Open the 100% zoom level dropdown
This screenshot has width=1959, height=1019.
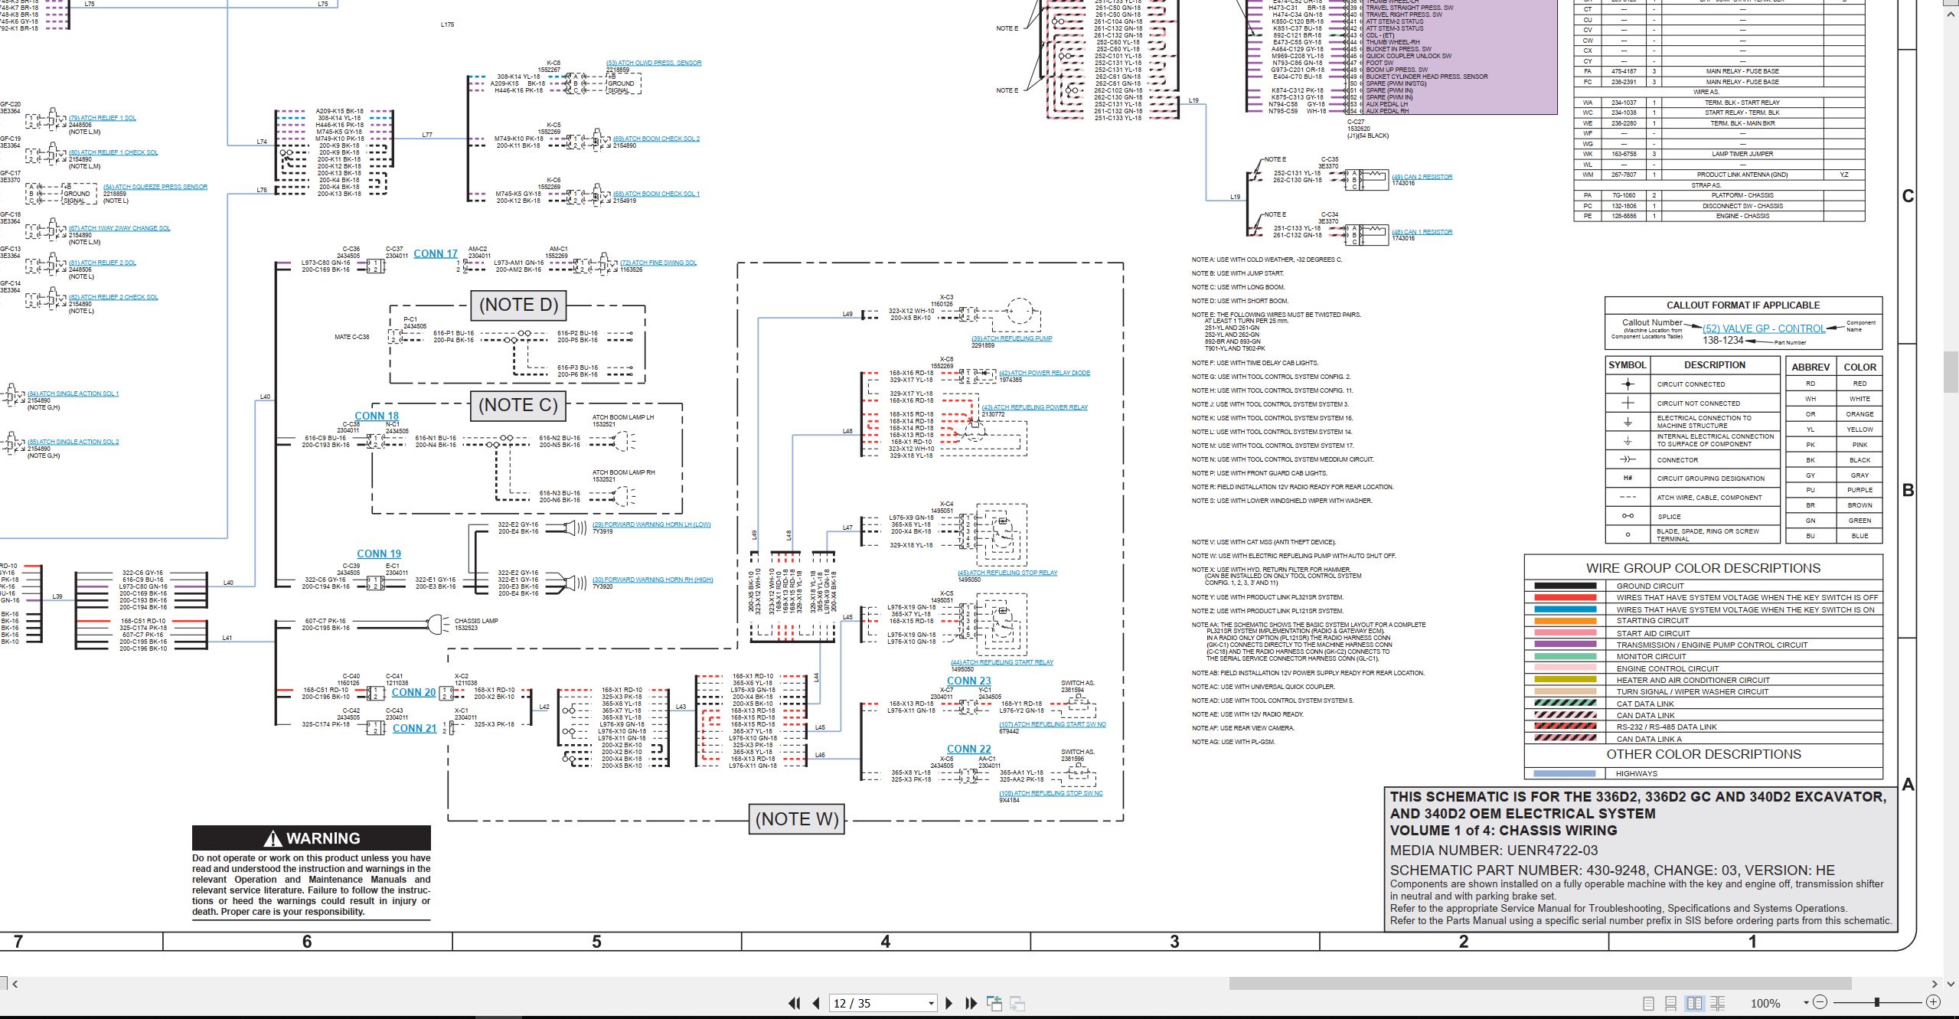(1806, 1003)
